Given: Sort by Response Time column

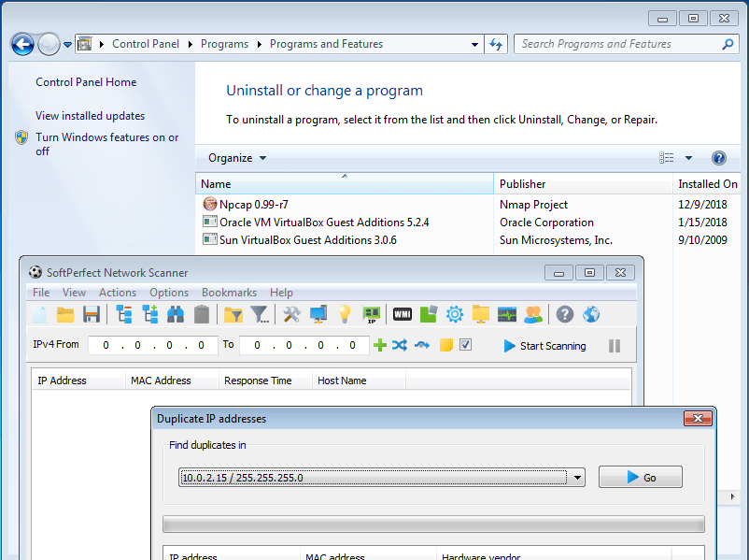Looking at the screenshot, I should 265,381.
